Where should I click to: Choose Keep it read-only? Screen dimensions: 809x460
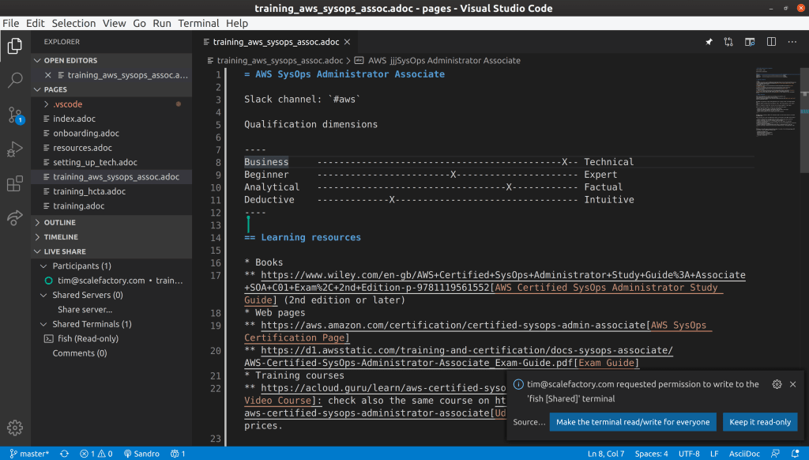[x=760, y=422]
